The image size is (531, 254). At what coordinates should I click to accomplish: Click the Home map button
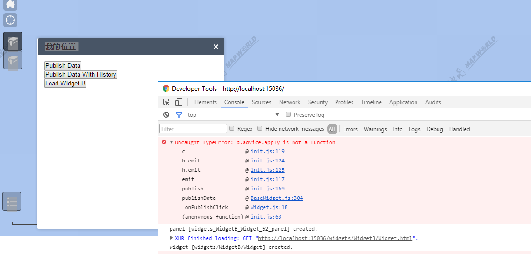point(10,4)
